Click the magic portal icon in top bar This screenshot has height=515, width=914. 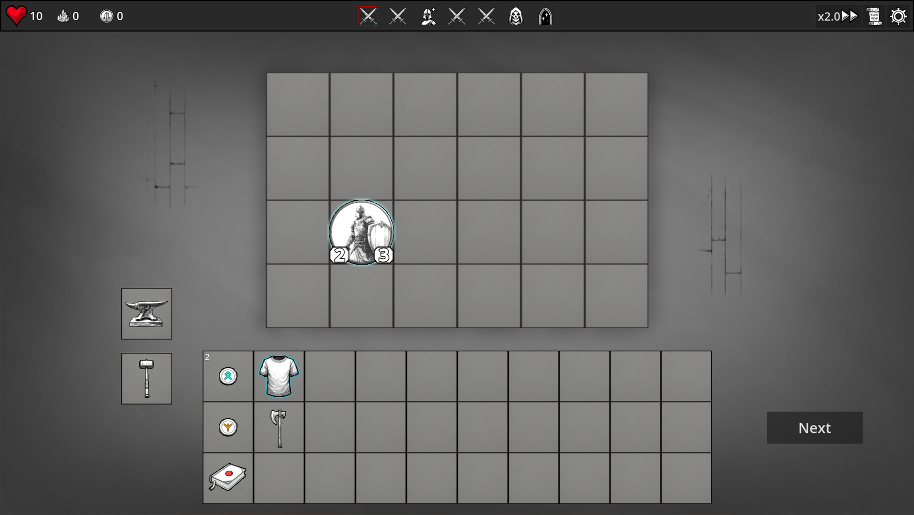[545, 16]
